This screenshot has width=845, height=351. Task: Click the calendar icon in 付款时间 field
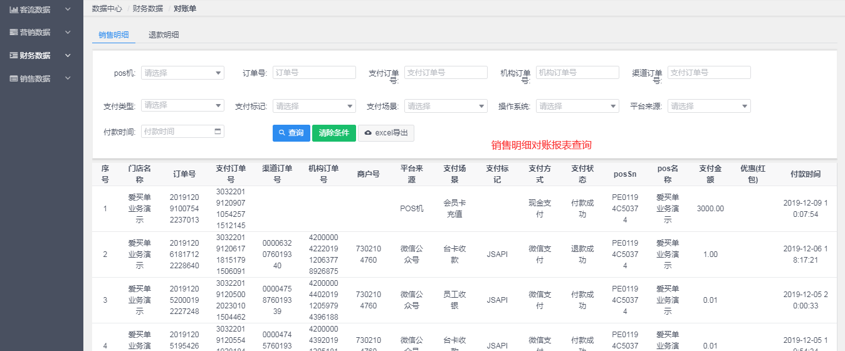click(x=218, y=132)
